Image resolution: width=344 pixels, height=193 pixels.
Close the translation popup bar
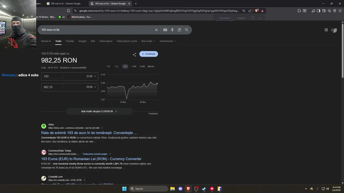coord(260,18)
